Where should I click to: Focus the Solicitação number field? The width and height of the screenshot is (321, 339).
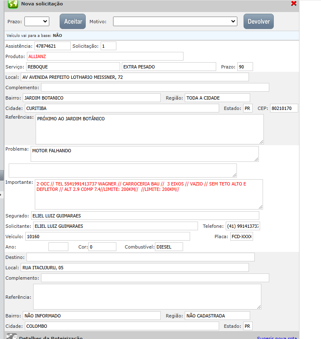109,46
